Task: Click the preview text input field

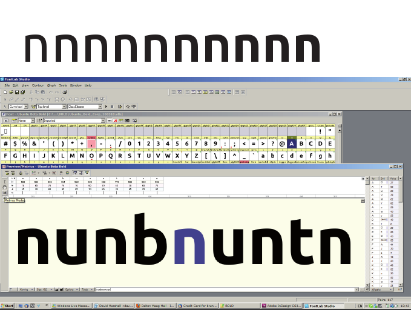Action: tap(225, 289)
